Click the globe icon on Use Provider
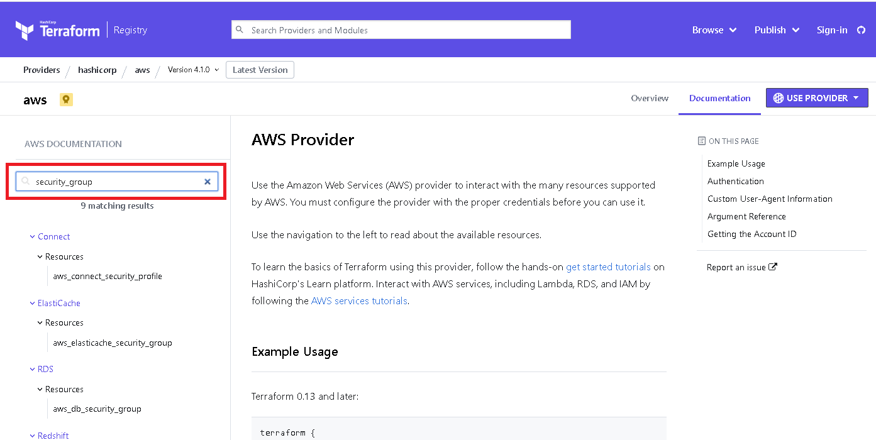This screenshot has height=440, width=876. 779,98
